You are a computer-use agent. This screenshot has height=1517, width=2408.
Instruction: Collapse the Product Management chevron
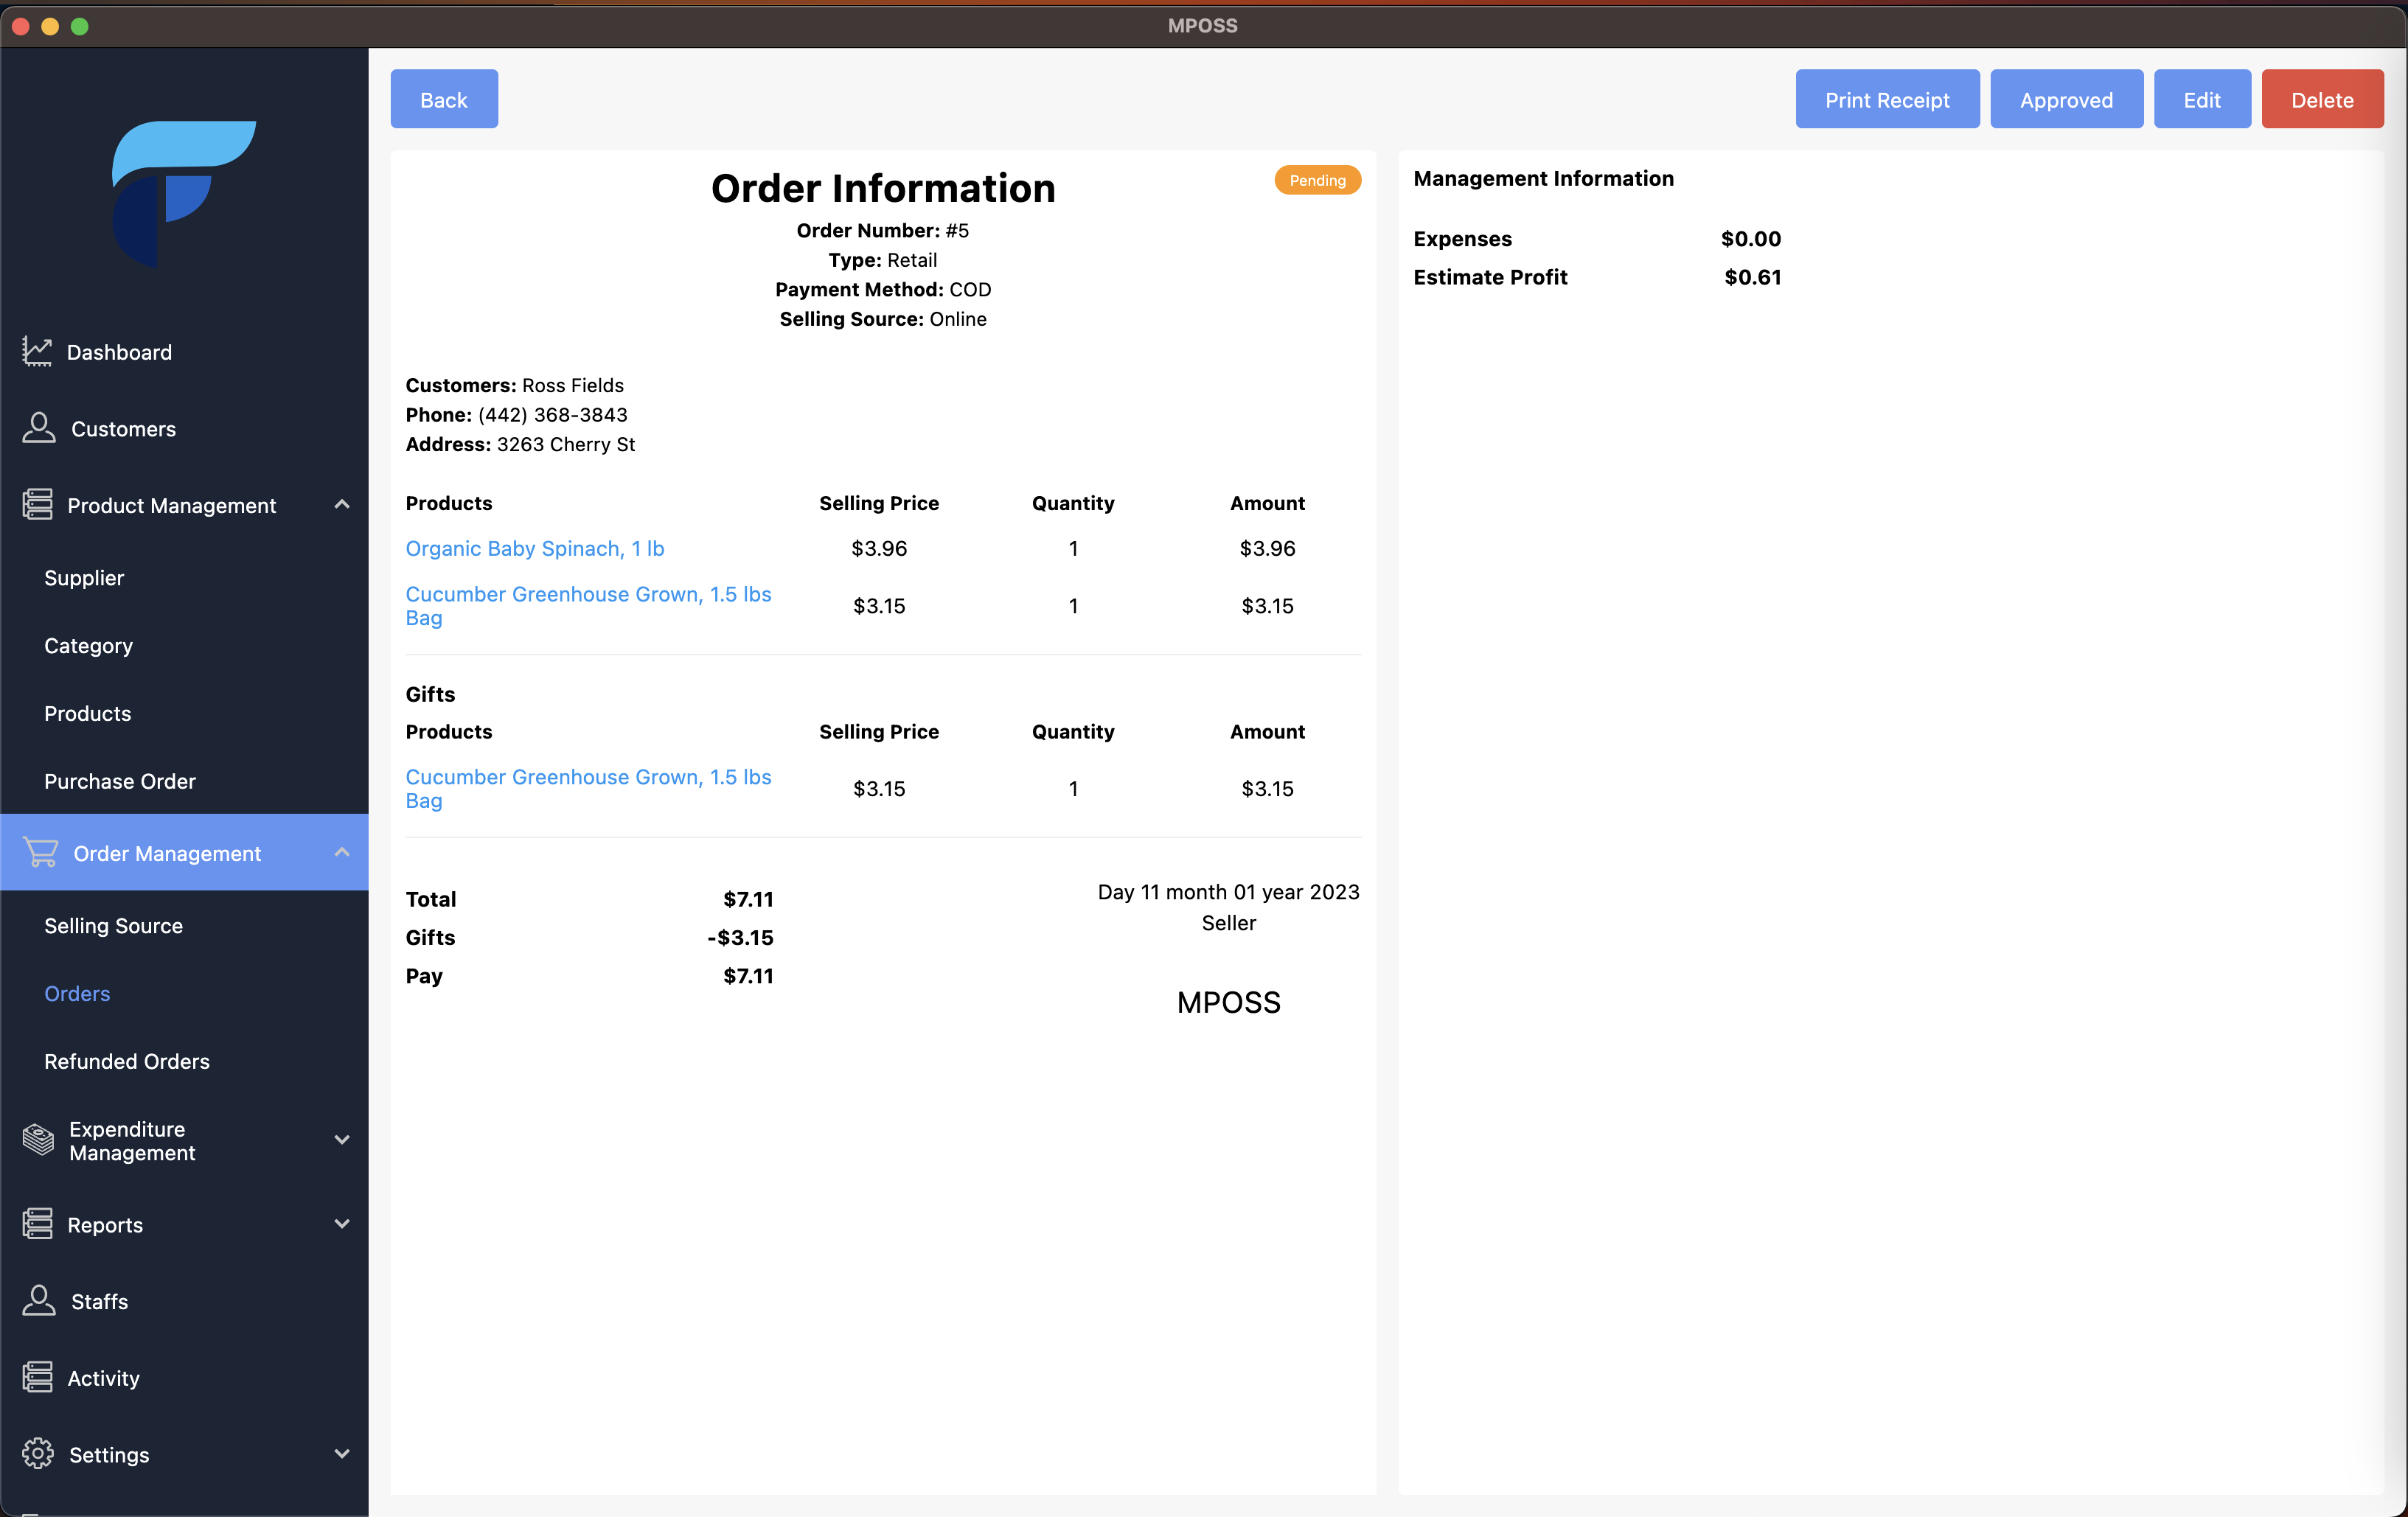(342, 504)
